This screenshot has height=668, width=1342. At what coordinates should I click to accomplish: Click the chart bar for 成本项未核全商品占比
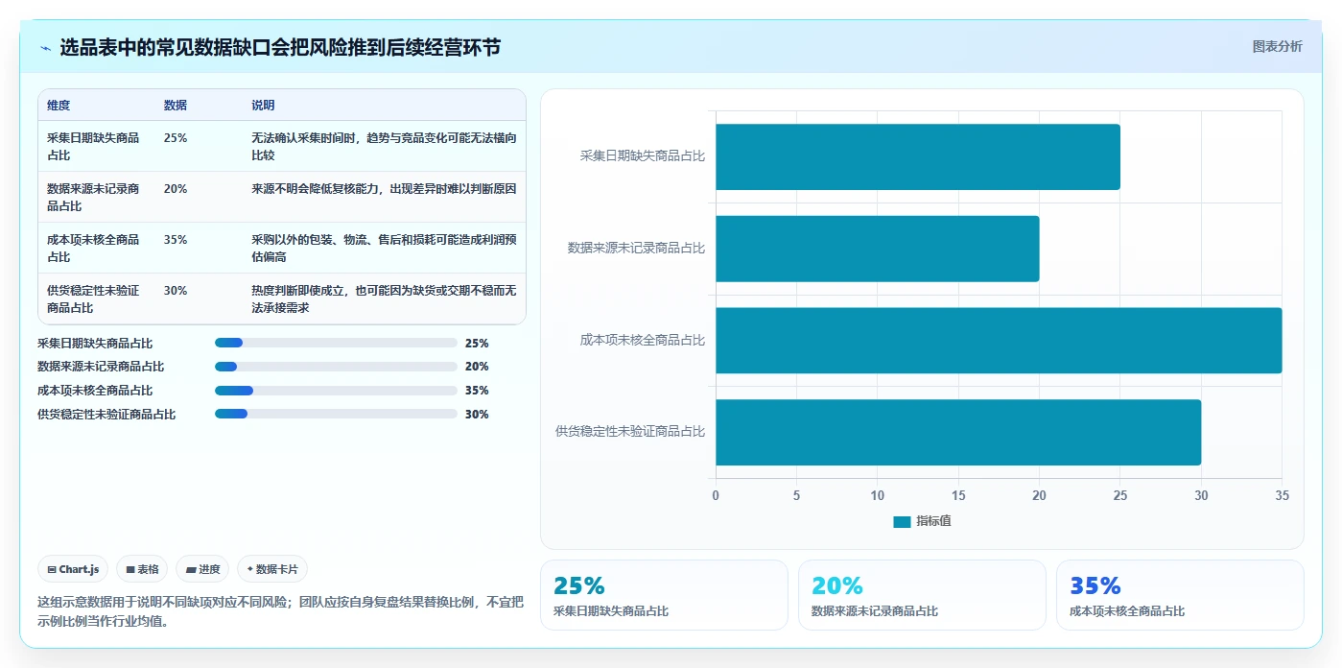tap(999, 341)
